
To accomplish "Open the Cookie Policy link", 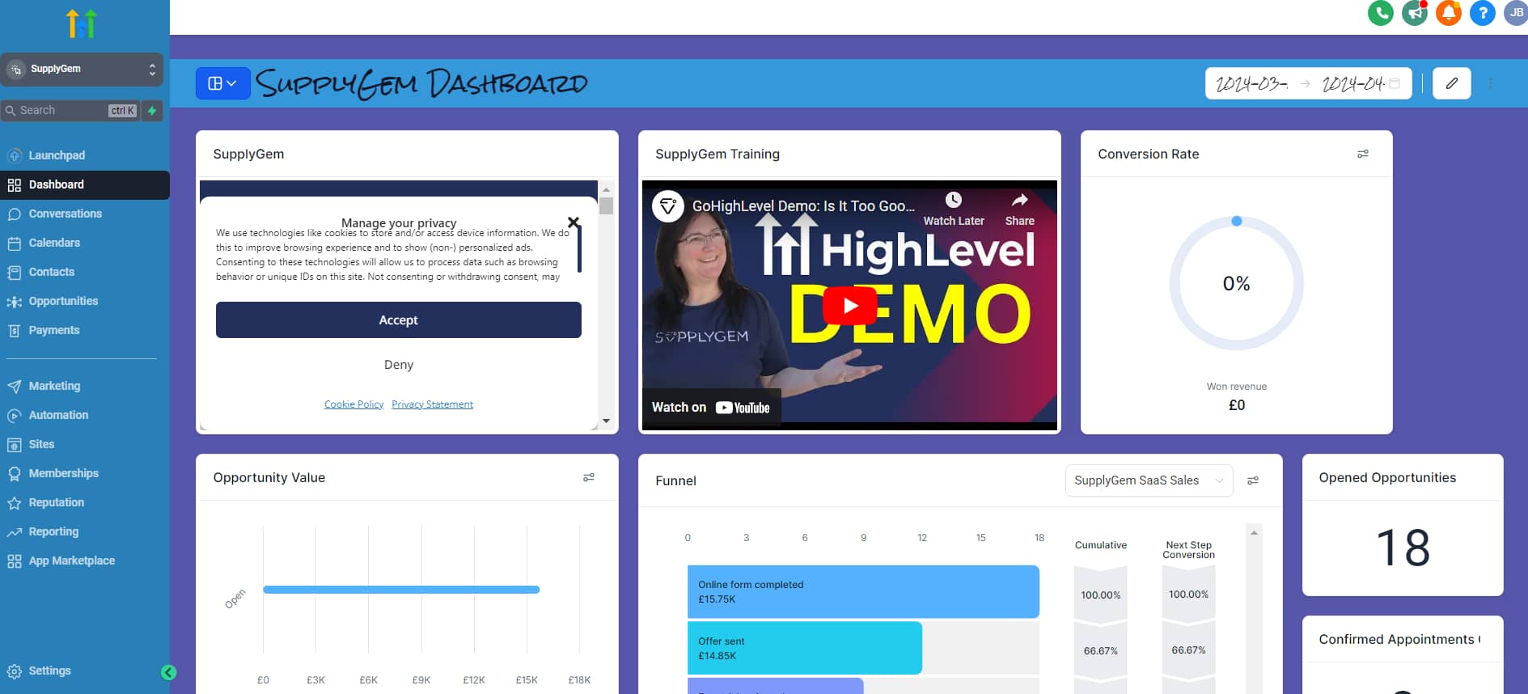I will point(353,404).
